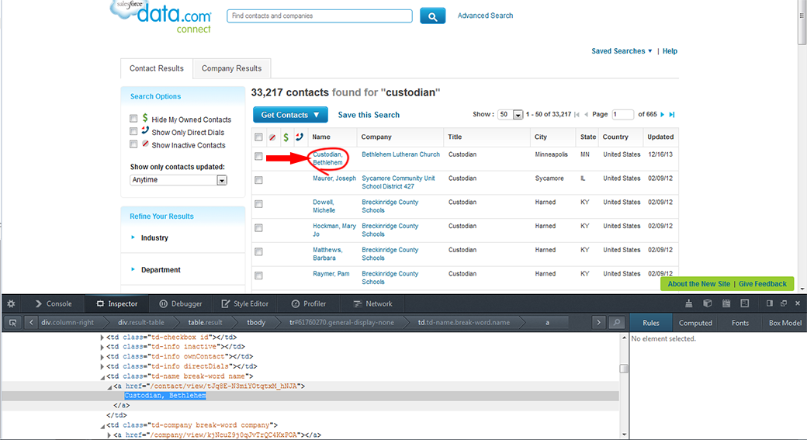Image resolution: width=807 pixels, height=440 pixels.
Task: Jump to first results page arrow
Action: click(x=577, y=114)
